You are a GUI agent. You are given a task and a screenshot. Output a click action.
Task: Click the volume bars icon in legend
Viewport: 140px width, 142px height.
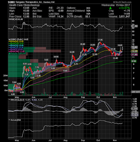tap(9, 53)
